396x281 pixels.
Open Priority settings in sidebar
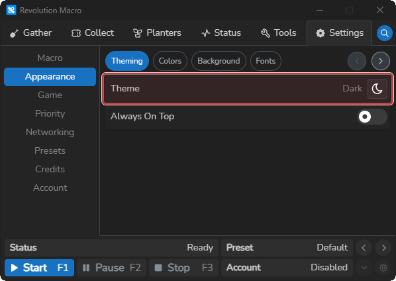(50, 113)
